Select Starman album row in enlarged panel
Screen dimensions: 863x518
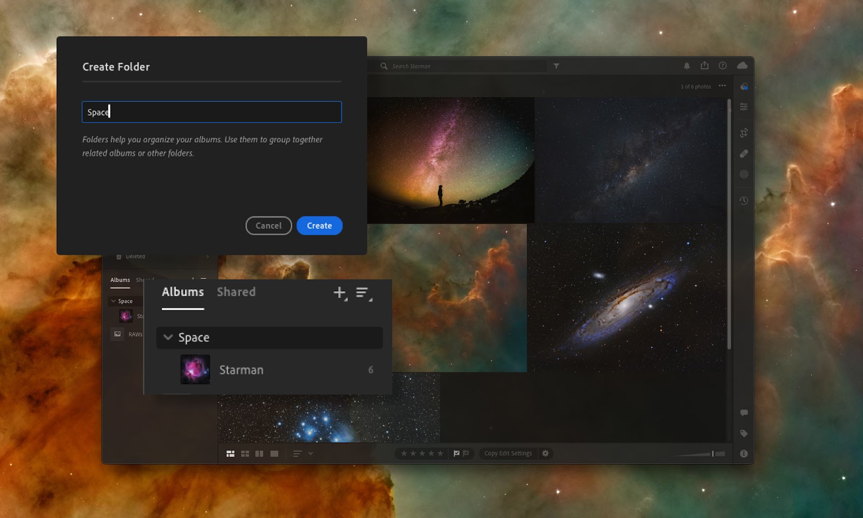(x=270, y=370)
